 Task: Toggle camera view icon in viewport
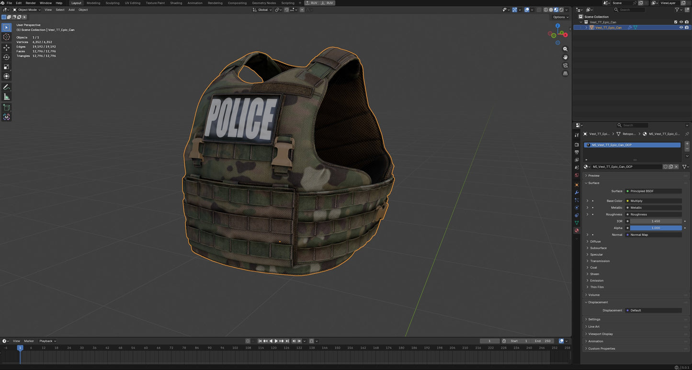[x=565, y=65]
